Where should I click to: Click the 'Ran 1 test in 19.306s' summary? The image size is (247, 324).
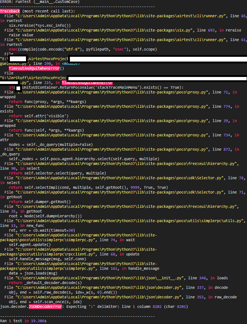tap(23, 321)
